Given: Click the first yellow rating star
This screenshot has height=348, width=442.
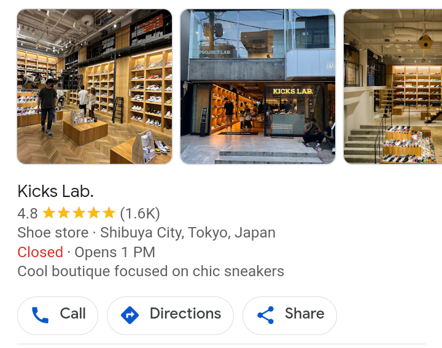Looking at the screenshot, I should (x=48, y=213).
